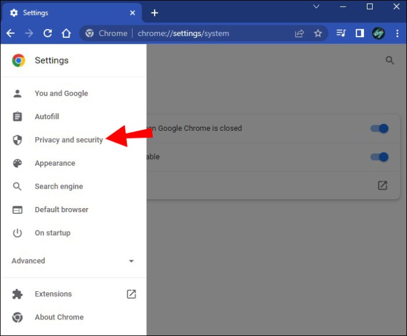Select the Settings tab
This screenshot has width=407, height=336.
click(x=72, y=13)
